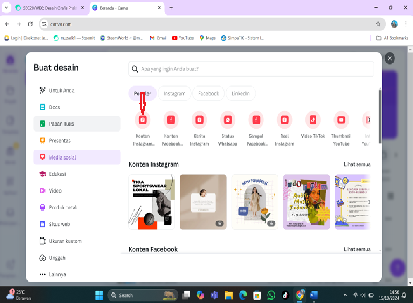
Task: Open the SteemWorld bookmark
Action: tap(121, 38)
